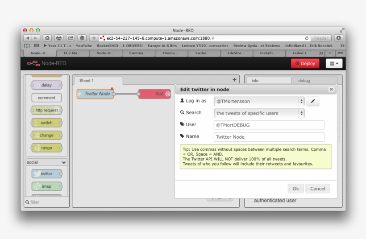Click the Deploy button

click(x=305, y=63)
